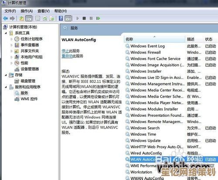Viewport: 218px width, 180px height.
Task: Select 共享文件夹 in the tree
Action: pyautogui.click(x=30, y=51)
